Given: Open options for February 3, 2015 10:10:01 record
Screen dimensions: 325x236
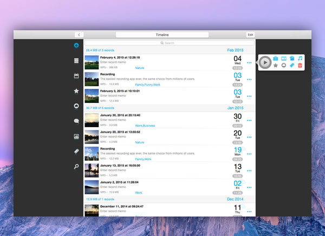Looking at the screenshot, I should tap(249, 96).
